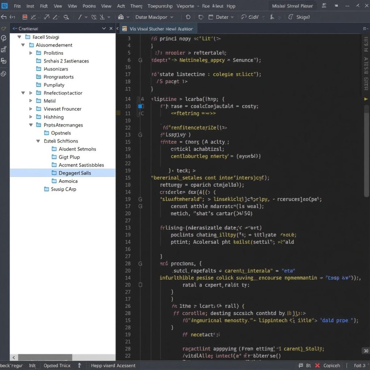Click the blue breakpoint marker at line 10
The width and height of the screenshot is (370, 370).
point(141,107)
